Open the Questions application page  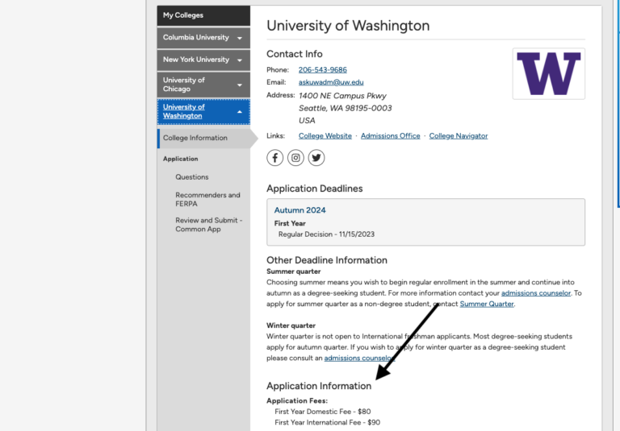(192, 177)
